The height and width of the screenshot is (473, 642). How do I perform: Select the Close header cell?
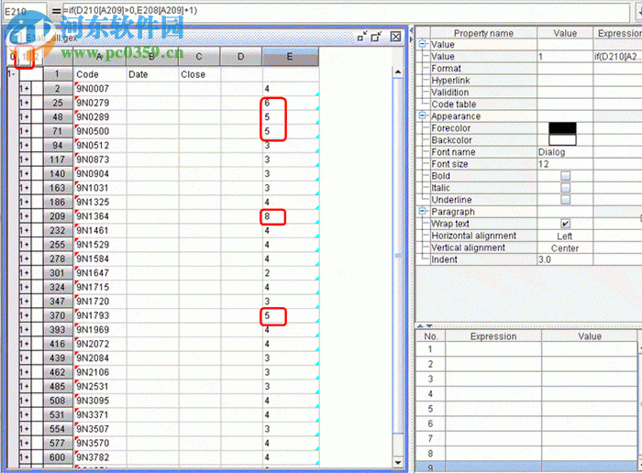(x=200, y=74)
